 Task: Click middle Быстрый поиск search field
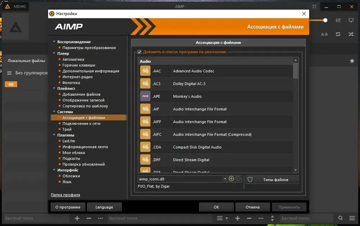click(160, 218)
